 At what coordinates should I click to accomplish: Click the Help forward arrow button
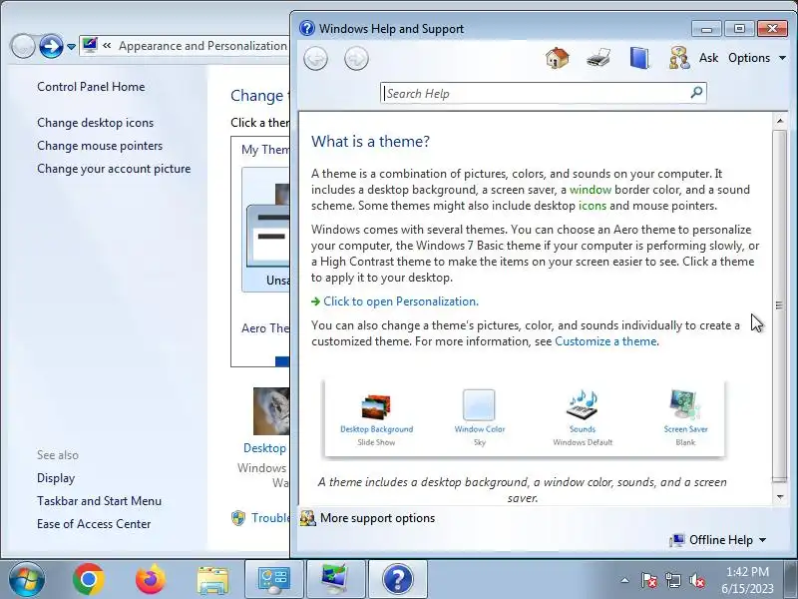[x=356, y=58]
